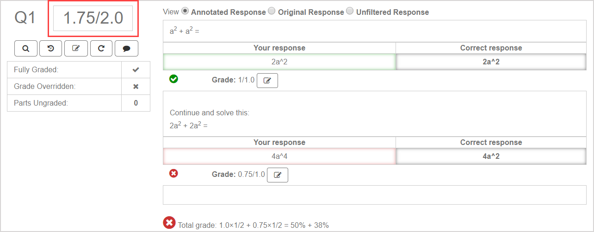Screen dimensions: 594x232
Task: Click the edit question grade pencil button
Action: coord(76,48)
